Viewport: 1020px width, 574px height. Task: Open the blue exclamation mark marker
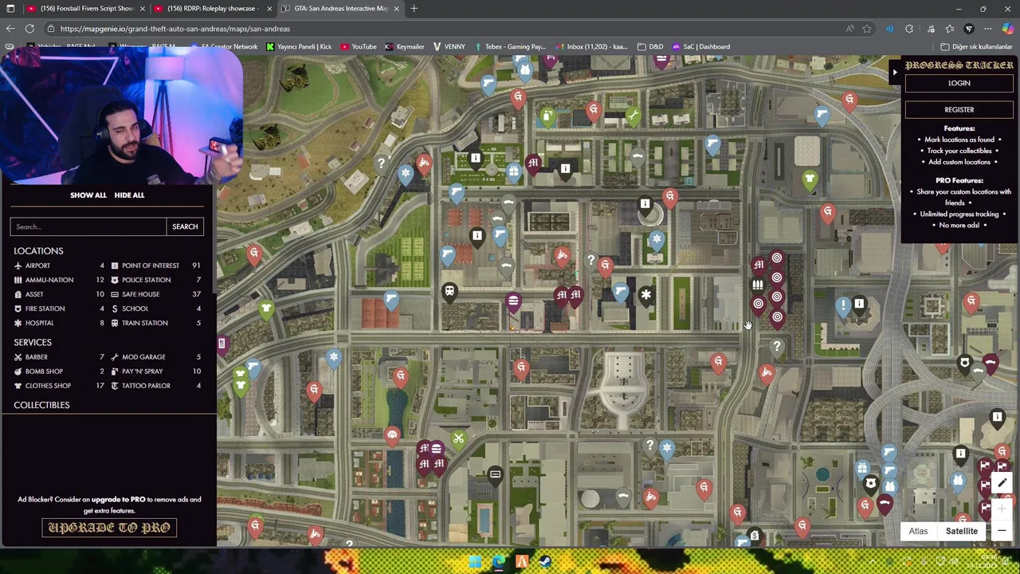point(843,306)
